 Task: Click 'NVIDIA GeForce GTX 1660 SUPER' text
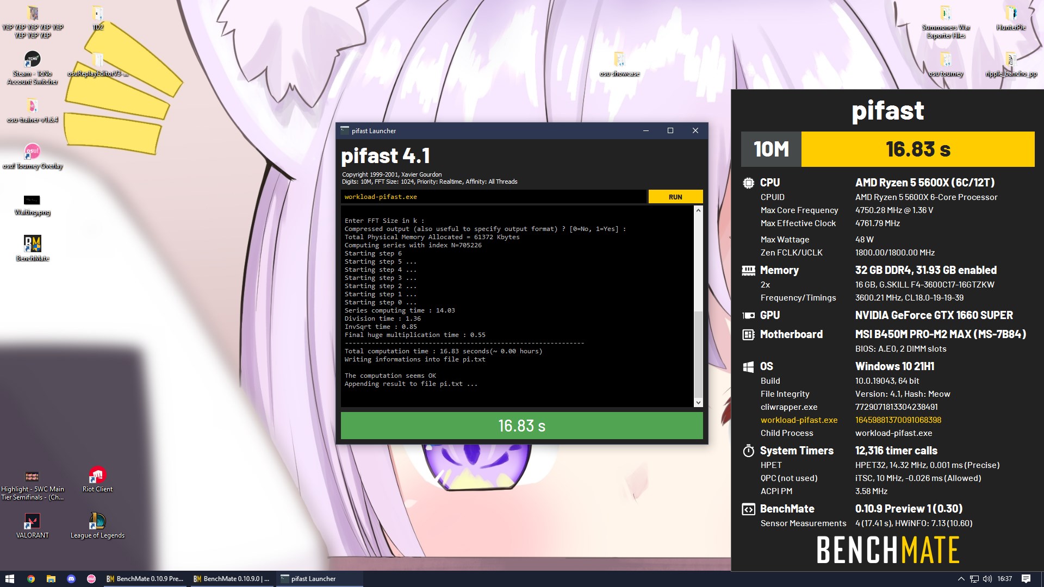[934, 315]
